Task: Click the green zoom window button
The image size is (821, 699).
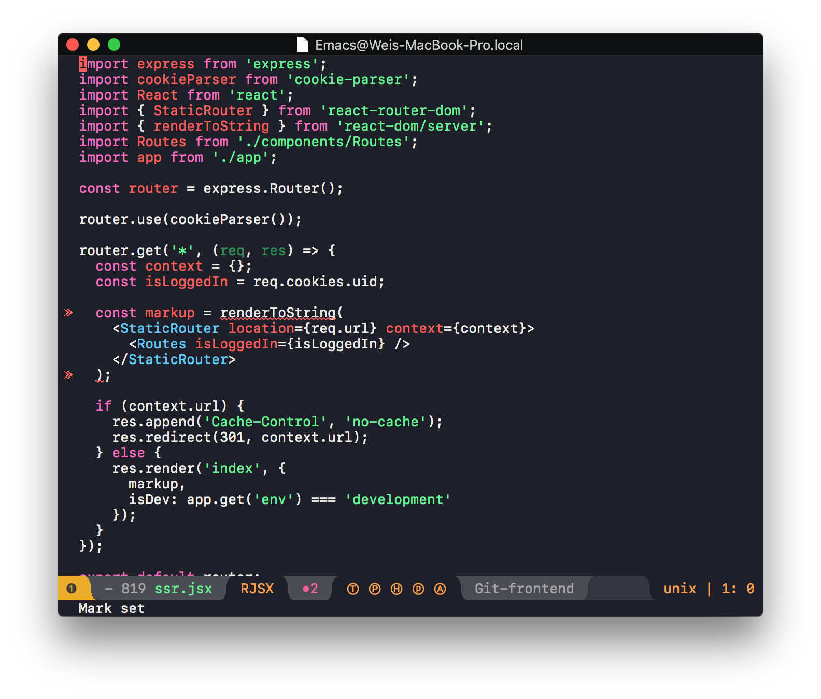Action: [x=114, y=45]
